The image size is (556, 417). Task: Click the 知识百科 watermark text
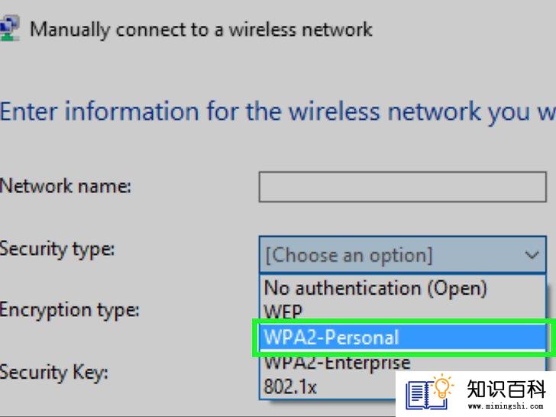pos(506,389)
